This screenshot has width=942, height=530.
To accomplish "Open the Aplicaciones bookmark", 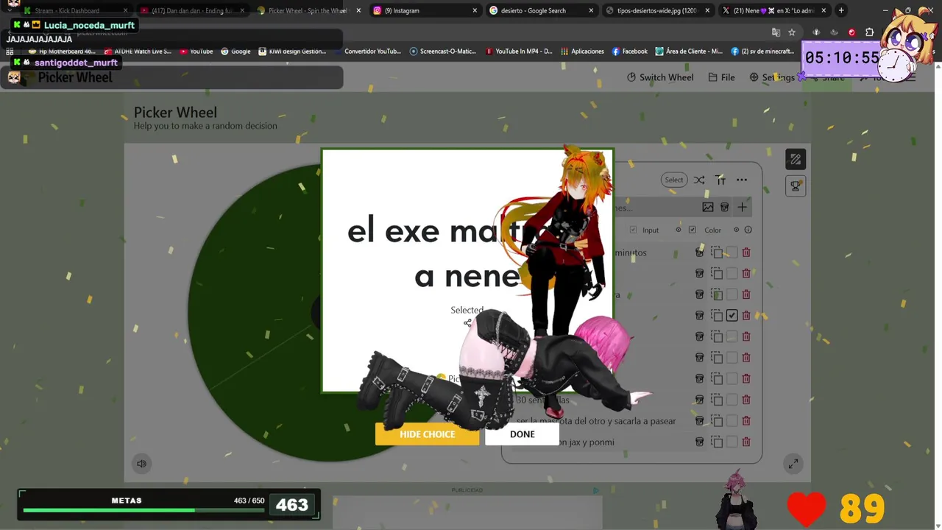I will [582, 52].
